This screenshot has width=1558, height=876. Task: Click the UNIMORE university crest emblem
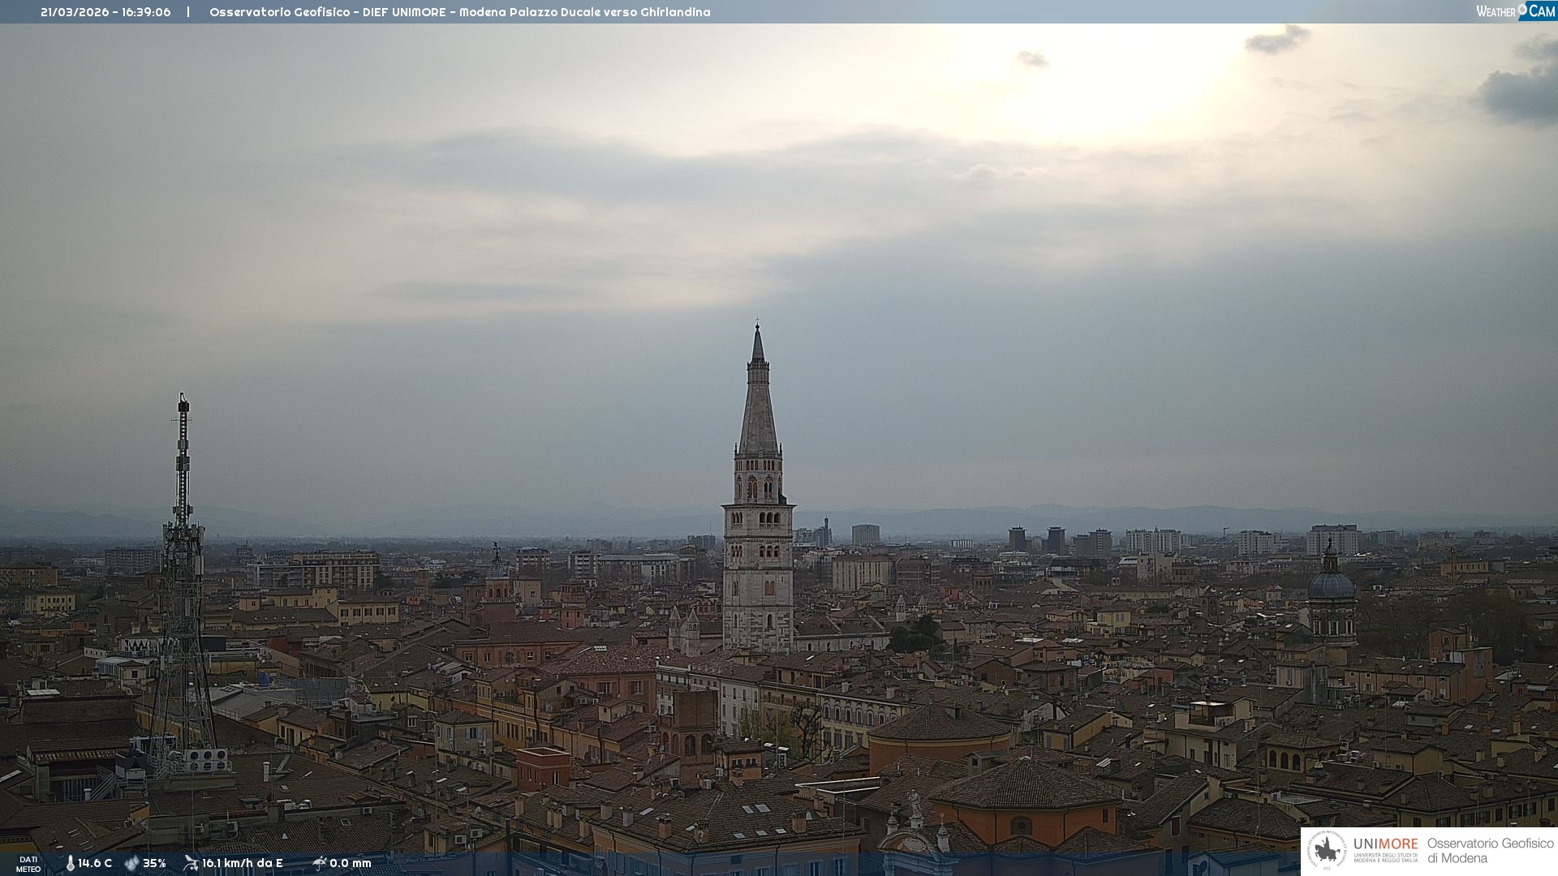(1327, 850)
